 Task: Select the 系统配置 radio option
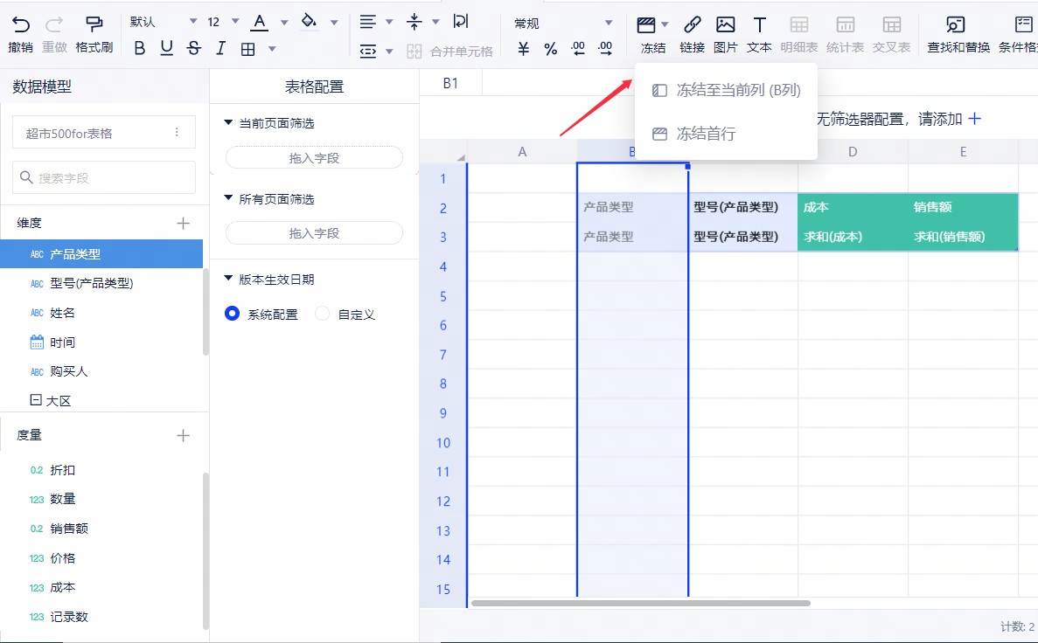[x=233, y=314]
